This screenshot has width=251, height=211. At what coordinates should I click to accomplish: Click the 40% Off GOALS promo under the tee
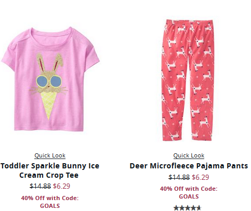pyautogui.click(x=50, y=202)
